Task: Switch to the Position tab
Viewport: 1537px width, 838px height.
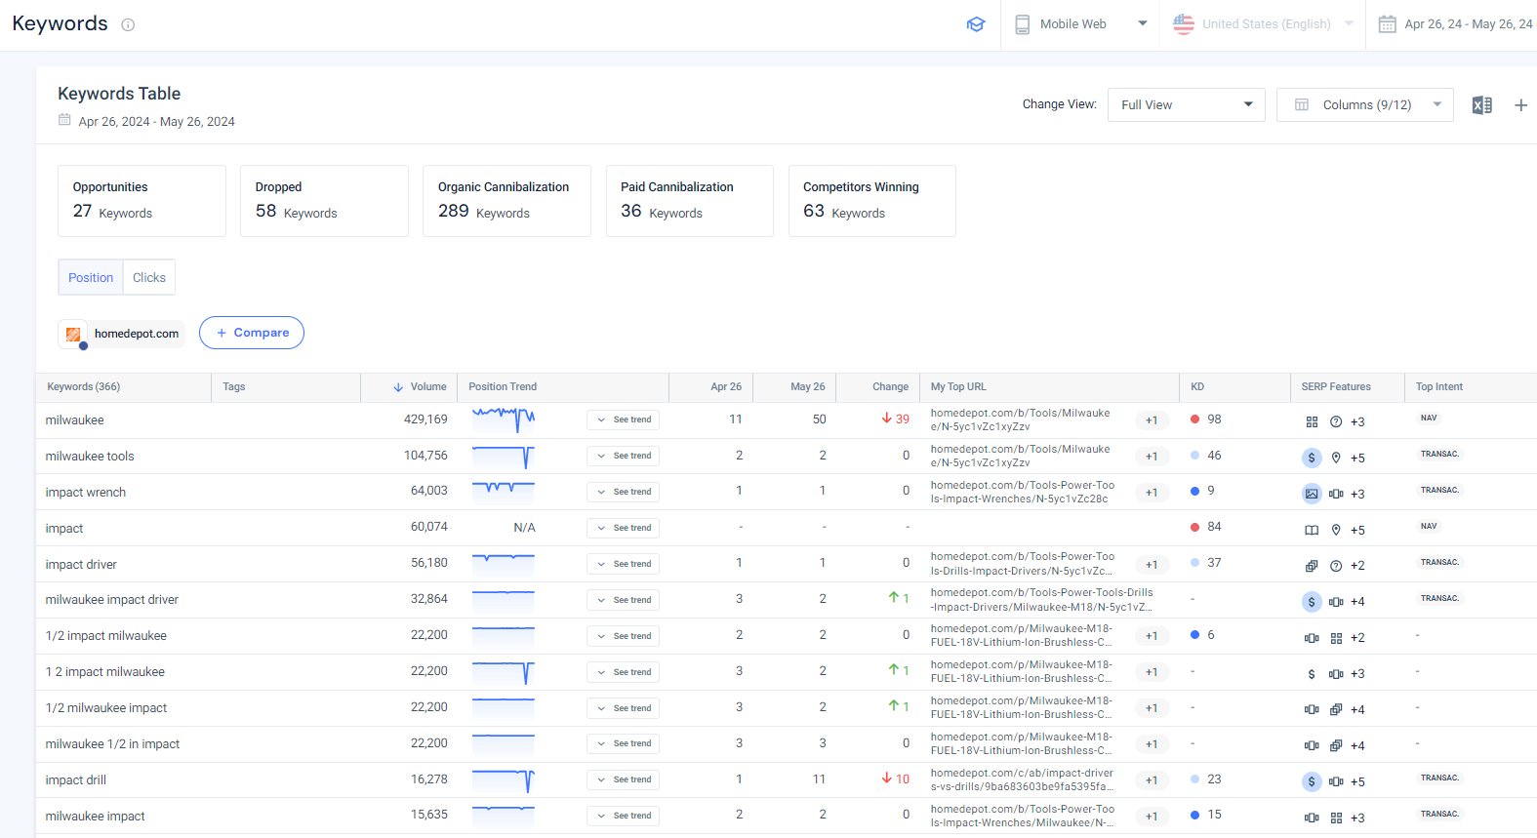Action: (91, 277)
